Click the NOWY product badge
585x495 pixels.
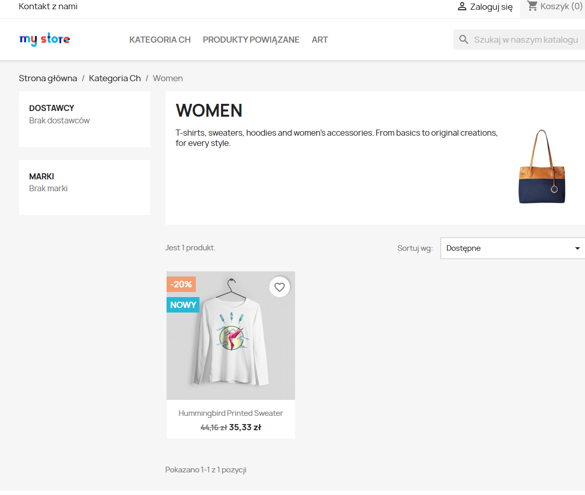183,305
